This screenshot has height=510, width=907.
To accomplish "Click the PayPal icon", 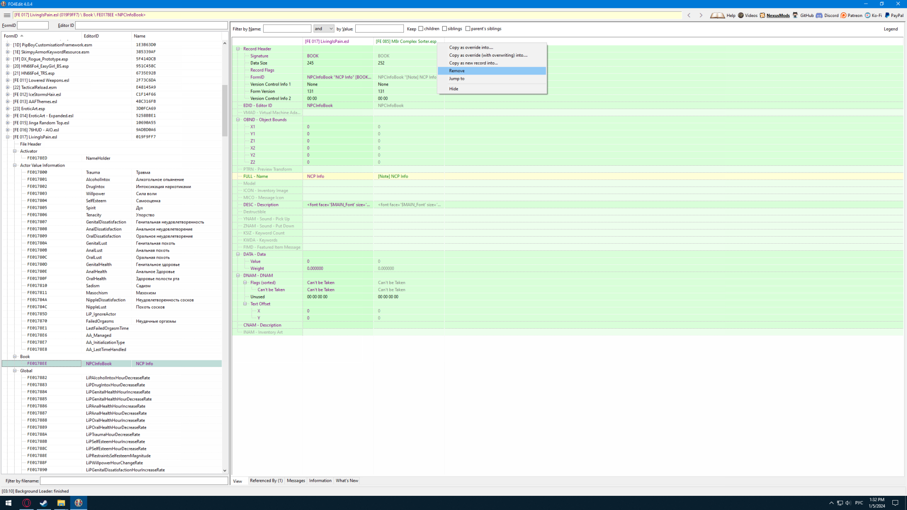I will point(887,15).
